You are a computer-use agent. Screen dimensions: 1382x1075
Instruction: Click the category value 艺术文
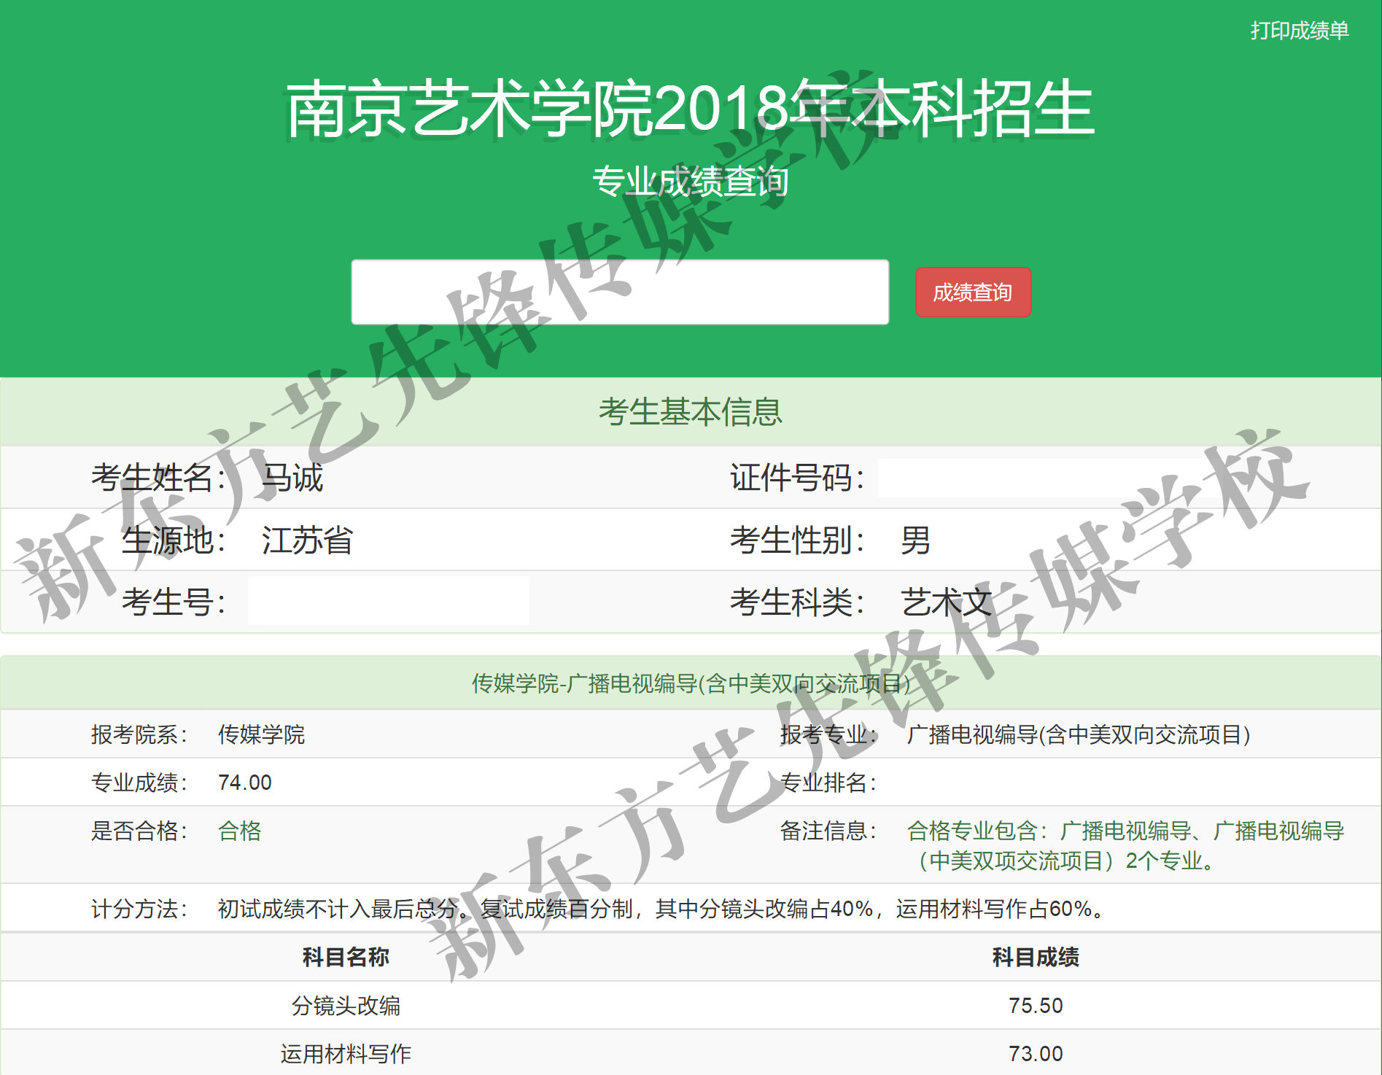coord(946,602)
